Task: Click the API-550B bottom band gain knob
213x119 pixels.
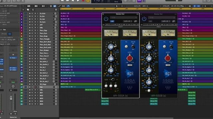Action: point(149,82)
